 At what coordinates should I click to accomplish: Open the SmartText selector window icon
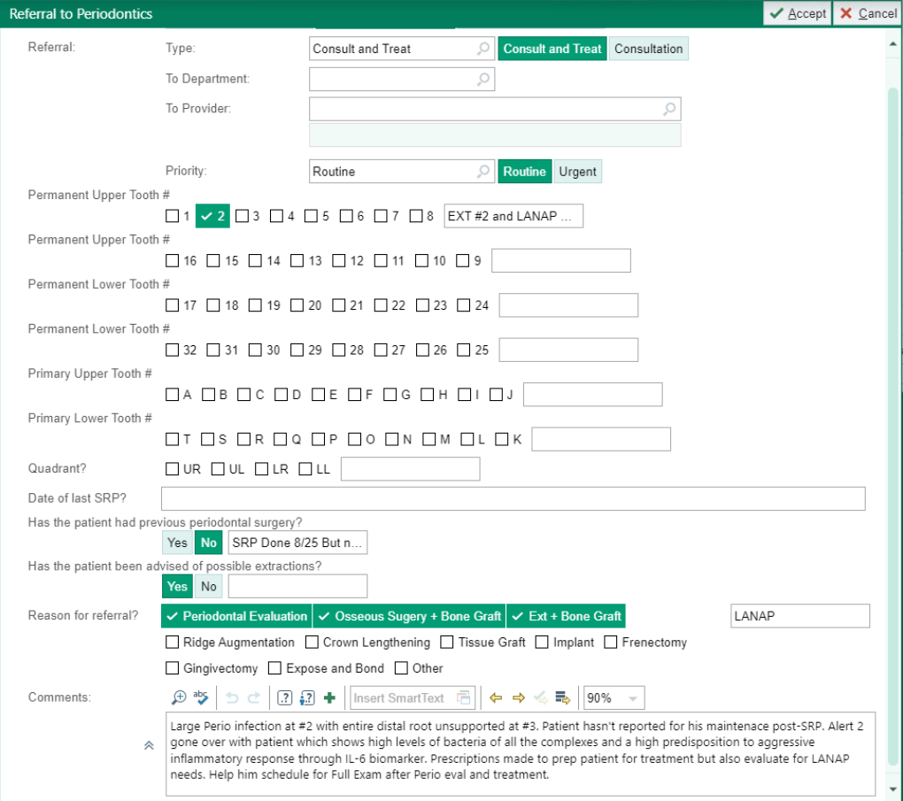tap(464, 698)
